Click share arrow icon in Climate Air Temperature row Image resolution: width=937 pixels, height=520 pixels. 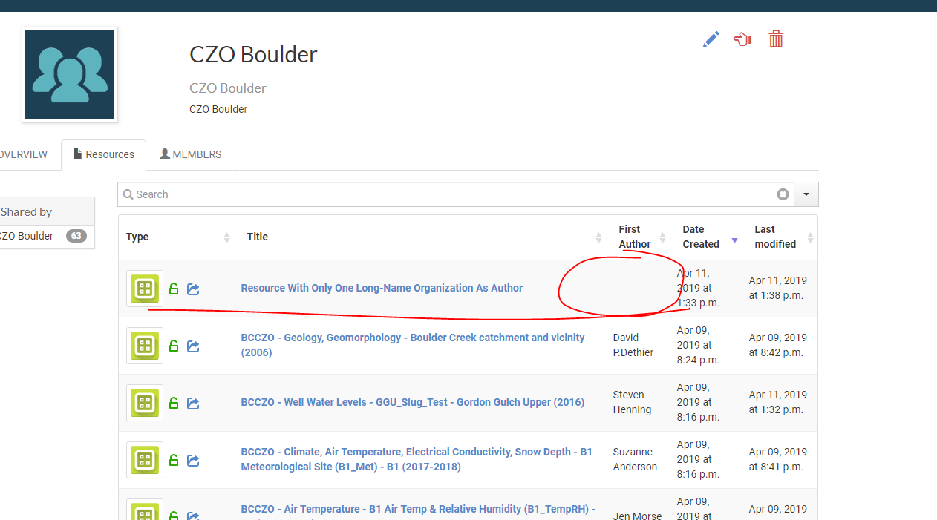(x=193, y=460)
